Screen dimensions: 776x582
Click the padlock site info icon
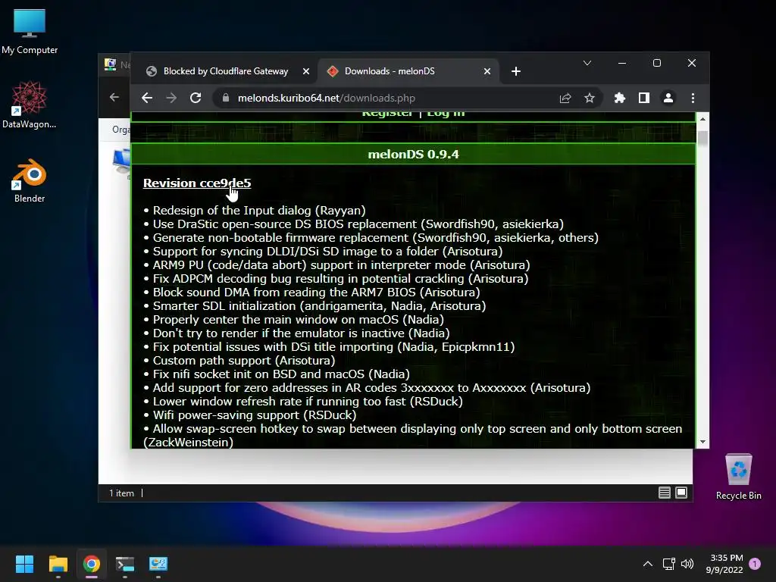point(226,98)
